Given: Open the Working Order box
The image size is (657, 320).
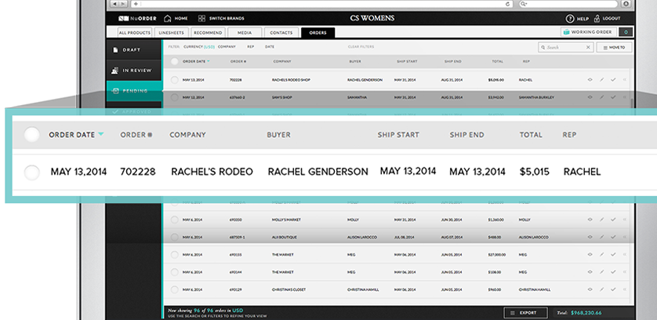Looking at the screenshot, I should [588, 32].
